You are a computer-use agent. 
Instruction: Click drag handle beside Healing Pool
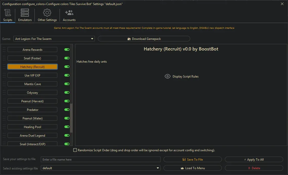tap(4, 127)
